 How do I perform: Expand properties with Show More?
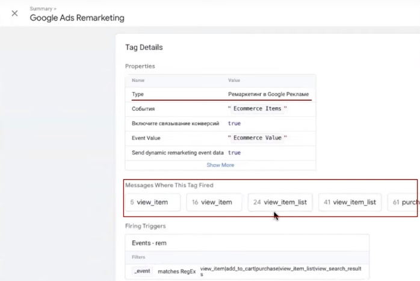(220, 165)
